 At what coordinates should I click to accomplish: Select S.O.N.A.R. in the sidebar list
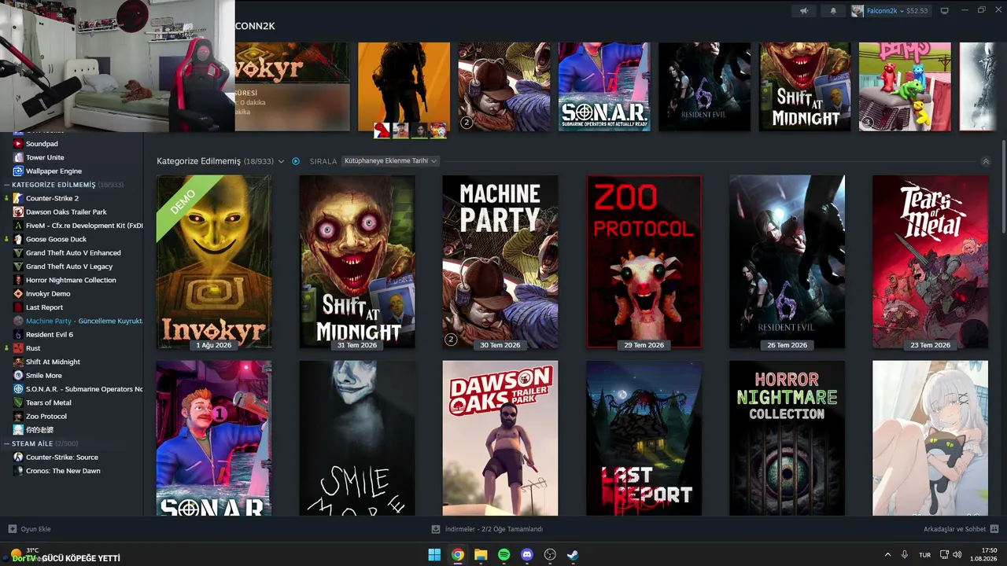[84, 389]
